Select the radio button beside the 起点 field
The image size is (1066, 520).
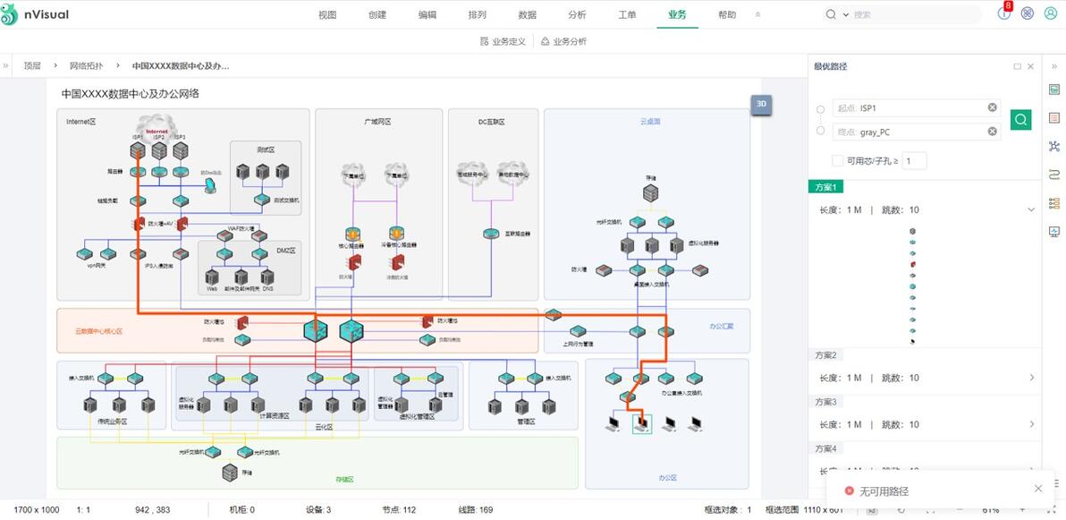820,108
